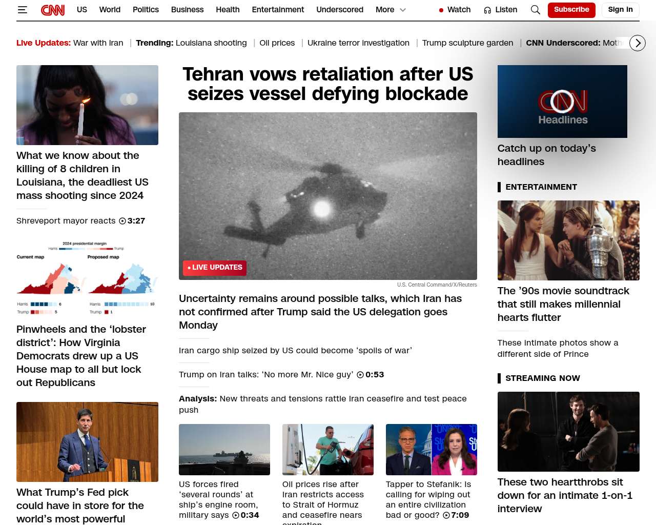This screenshot has height=525, width=656.
Task: Open trending Louisiana shooting link
Action: pos(211,43)
